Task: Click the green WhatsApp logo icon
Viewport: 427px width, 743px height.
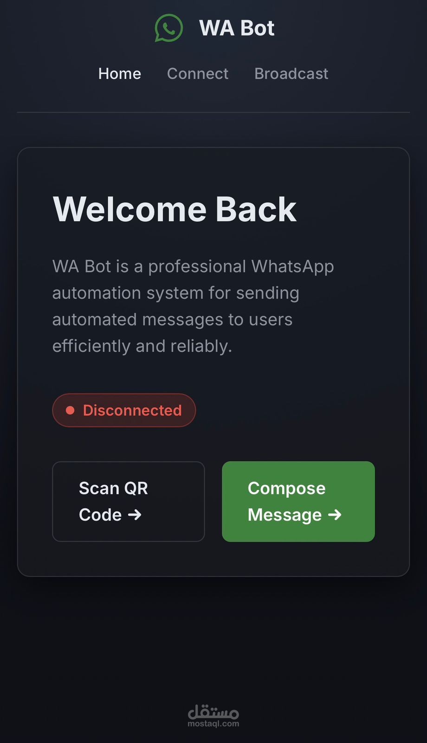Action: (x=168, y=28)
